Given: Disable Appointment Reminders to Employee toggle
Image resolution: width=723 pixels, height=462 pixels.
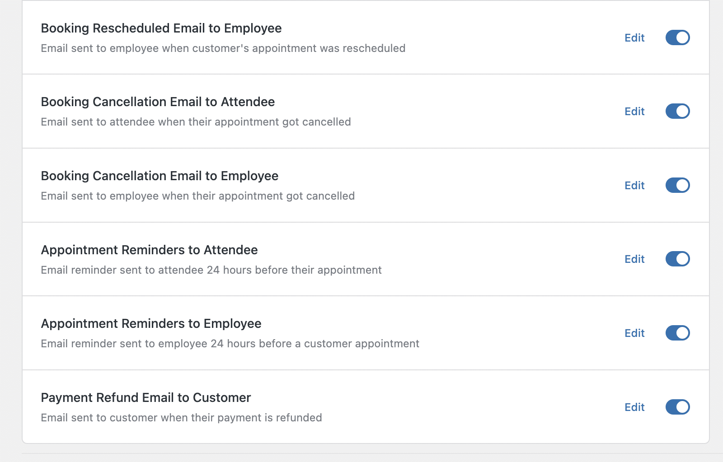Looking at the screenshot, I should (x=677, y=333).
